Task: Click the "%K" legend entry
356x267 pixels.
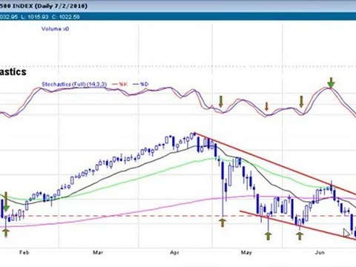Action: 120,85
